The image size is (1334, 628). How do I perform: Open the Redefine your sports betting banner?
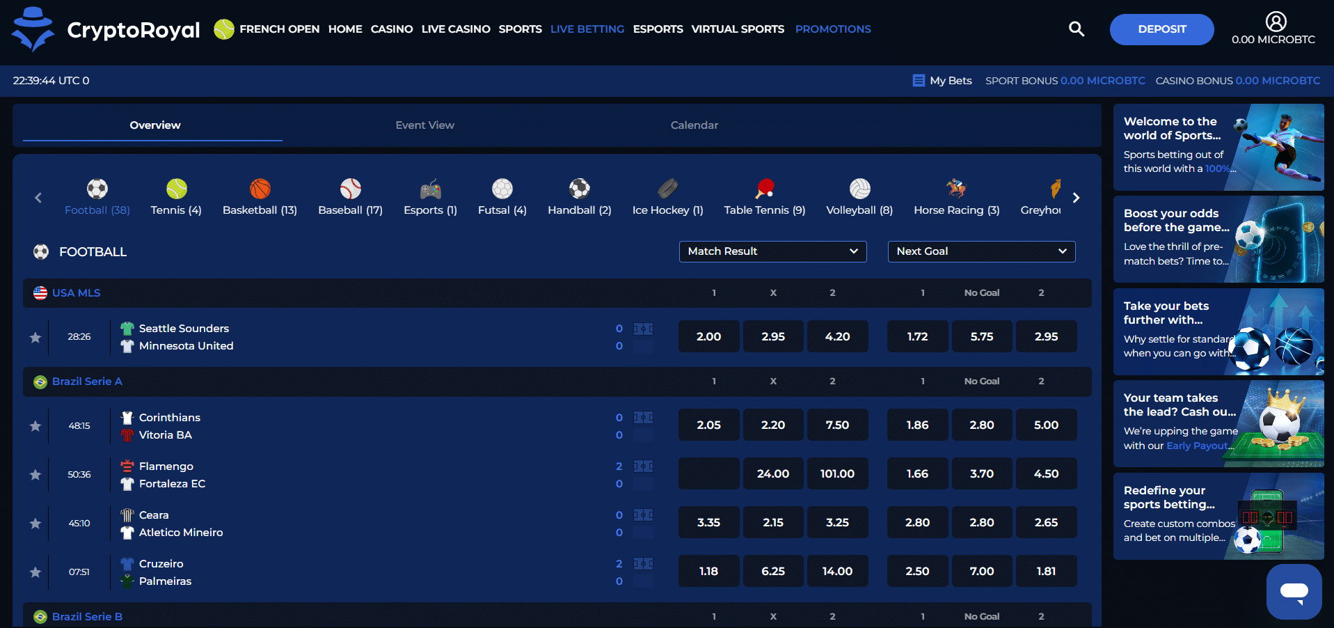[x=1218, y=517]
